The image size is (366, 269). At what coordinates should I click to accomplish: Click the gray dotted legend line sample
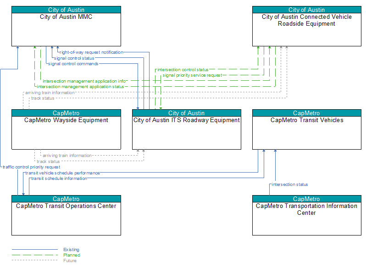click(x=35, y=260)
